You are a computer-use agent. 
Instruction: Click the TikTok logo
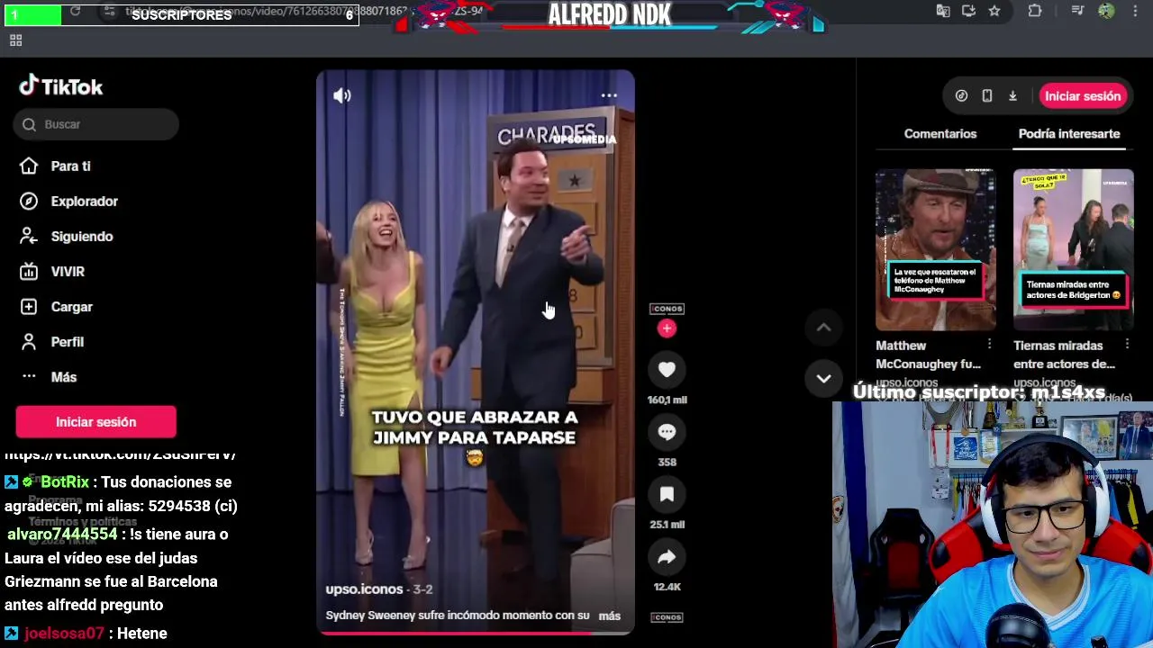click(x=61, y=86)
